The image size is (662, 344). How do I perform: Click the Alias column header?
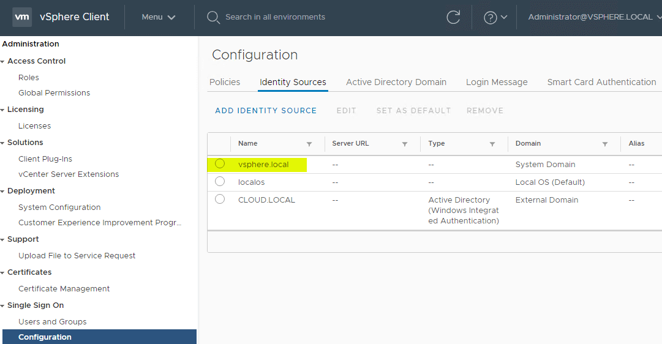pyautogui.click(x=636, y=143)
